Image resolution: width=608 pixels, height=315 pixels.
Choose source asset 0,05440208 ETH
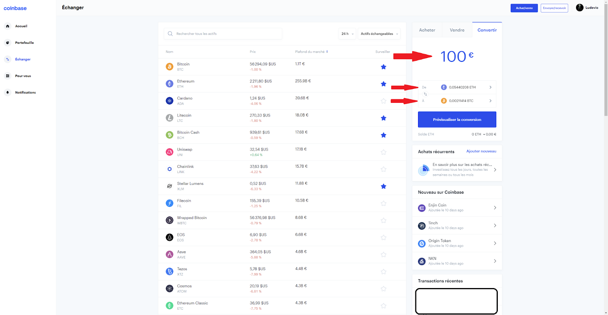[457, 87]
